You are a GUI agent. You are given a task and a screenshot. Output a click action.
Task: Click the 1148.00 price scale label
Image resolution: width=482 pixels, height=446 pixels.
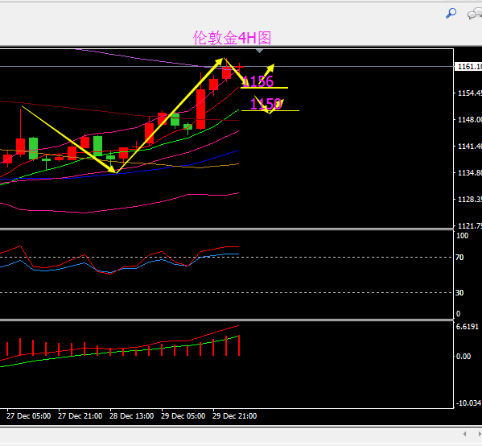coord(469,120)
